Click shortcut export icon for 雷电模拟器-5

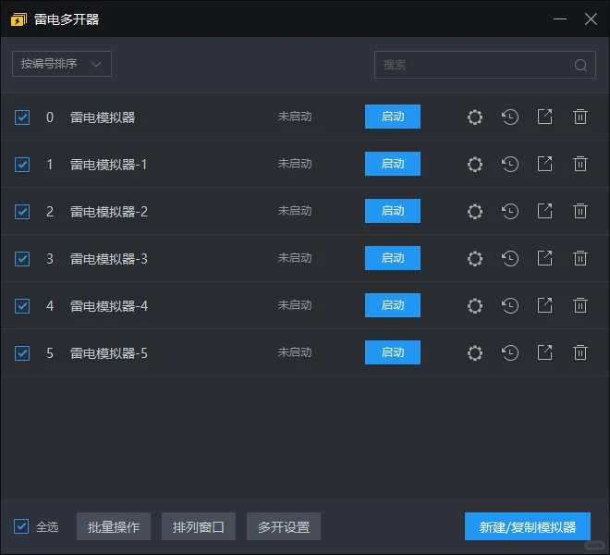(x=544, y=352)
